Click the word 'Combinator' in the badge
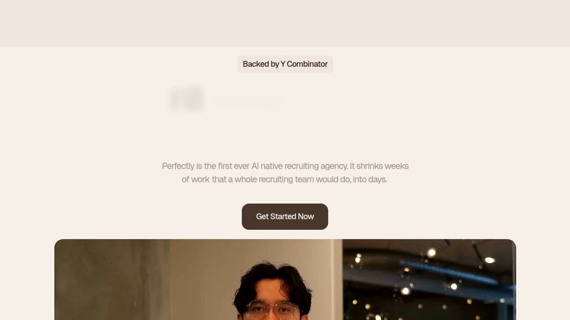 [x=307, y=64]
